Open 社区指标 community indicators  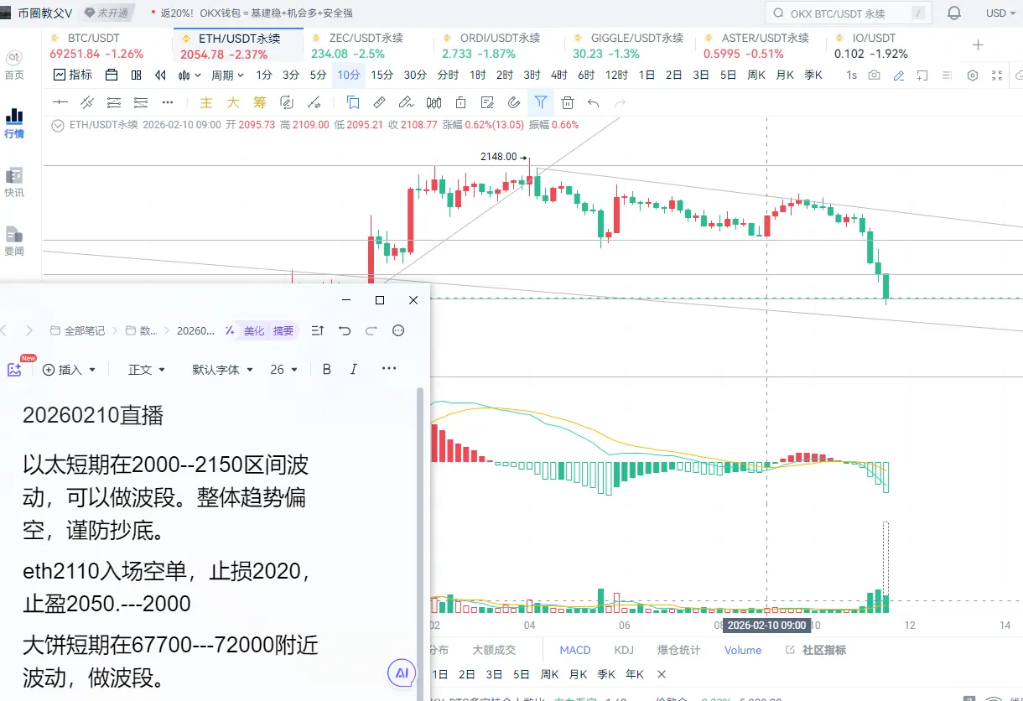pos(815,650)
